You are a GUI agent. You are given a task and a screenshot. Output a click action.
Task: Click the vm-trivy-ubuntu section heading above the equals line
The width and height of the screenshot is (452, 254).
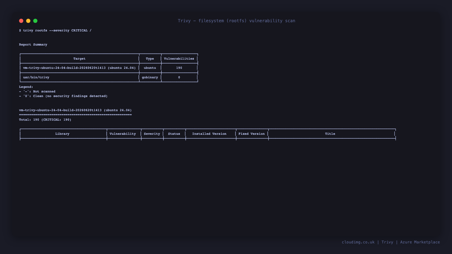(x=75, y=110)
